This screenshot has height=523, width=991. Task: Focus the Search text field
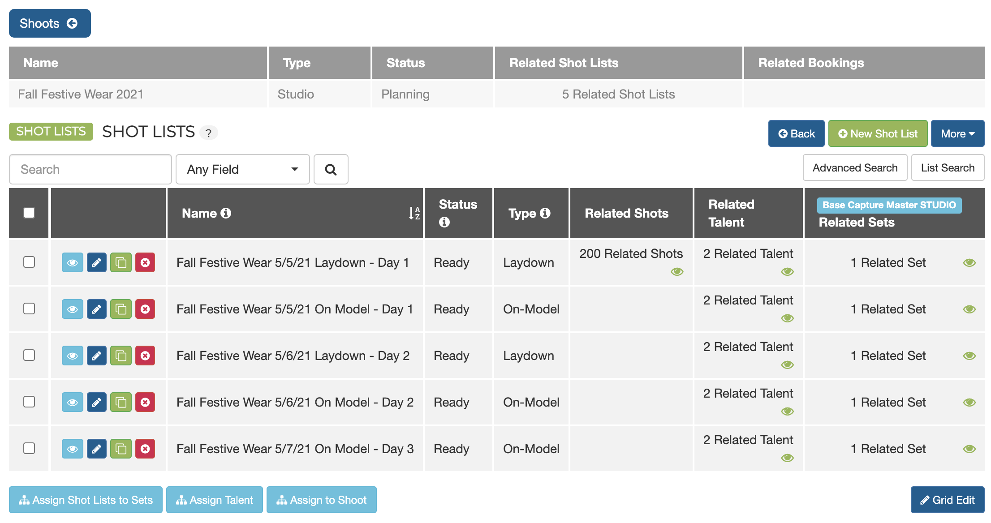pyautogui.click(x=90, y=169)
